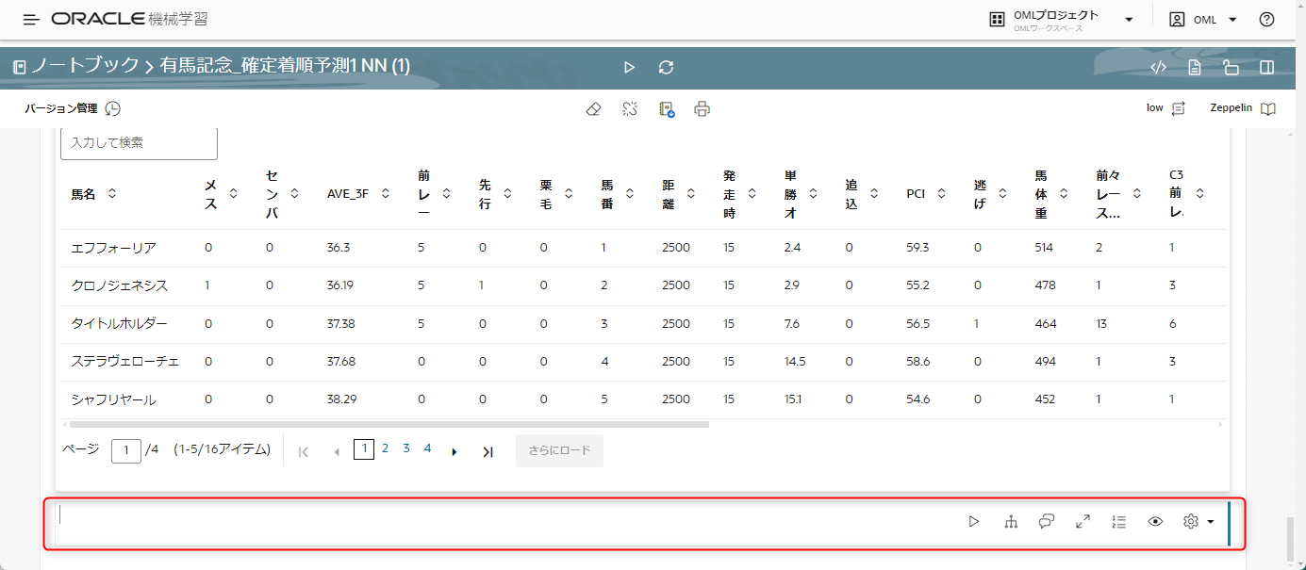This screenshot has height=570, width=1306.
Task: Toggle code visibility icon in header
Action: point(1159,67)
